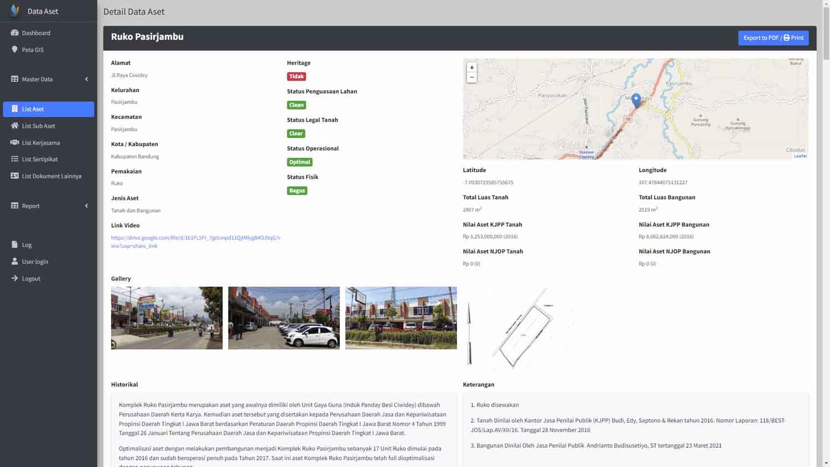
Task: Open the first gallery street photo
Action: tap(167, 318)
